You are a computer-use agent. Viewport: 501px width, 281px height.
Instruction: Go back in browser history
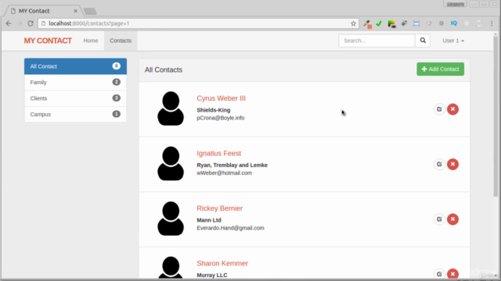click(9, 23)
